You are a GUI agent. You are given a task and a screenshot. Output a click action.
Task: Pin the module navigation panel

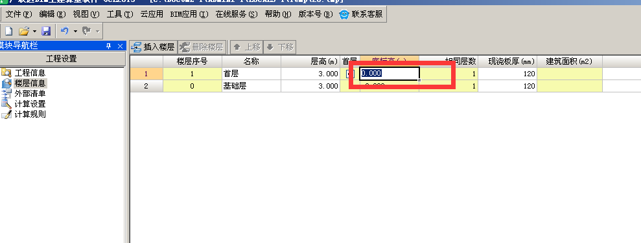[x=108, y=46]
